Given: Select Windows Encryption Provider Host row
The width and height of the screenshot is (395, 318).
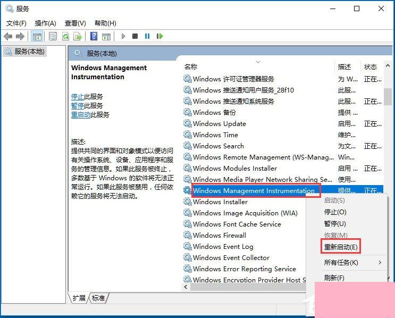Looking at the screenshot, I should click(x=245, y=279).
